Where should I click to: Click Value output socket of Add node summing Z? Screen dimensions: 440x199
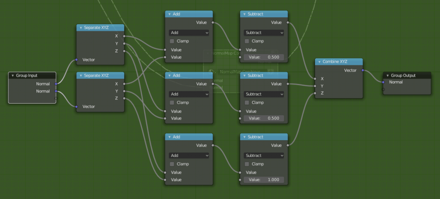tap(213, 145)
